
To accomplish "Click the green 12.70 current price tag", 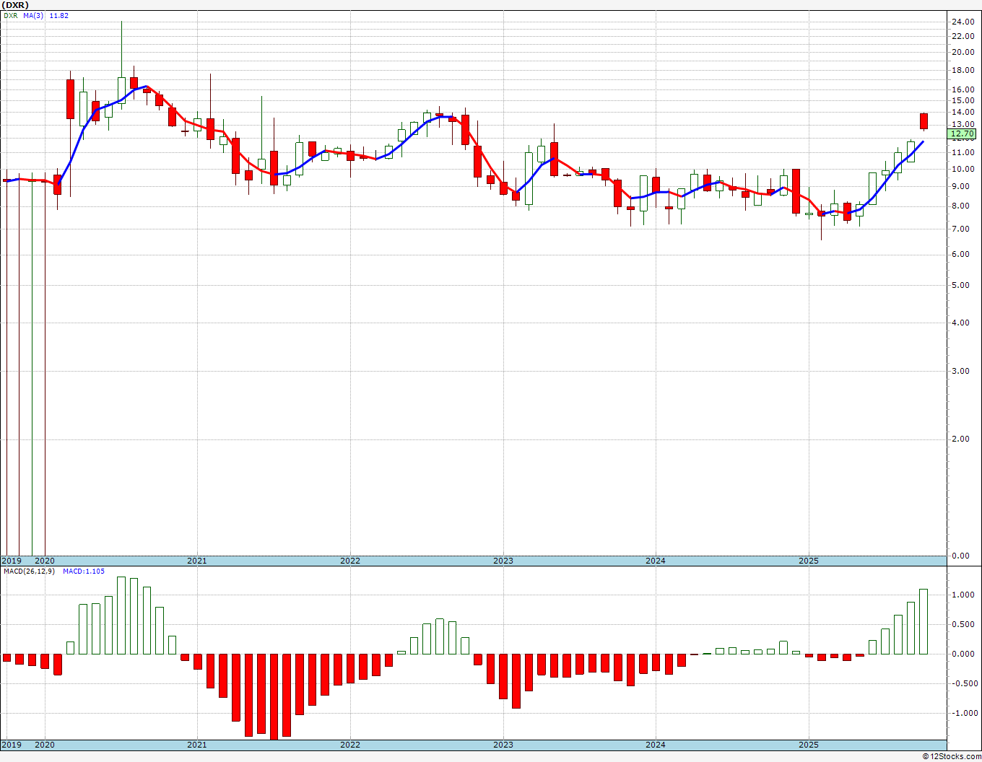I will tap(962, 133).
